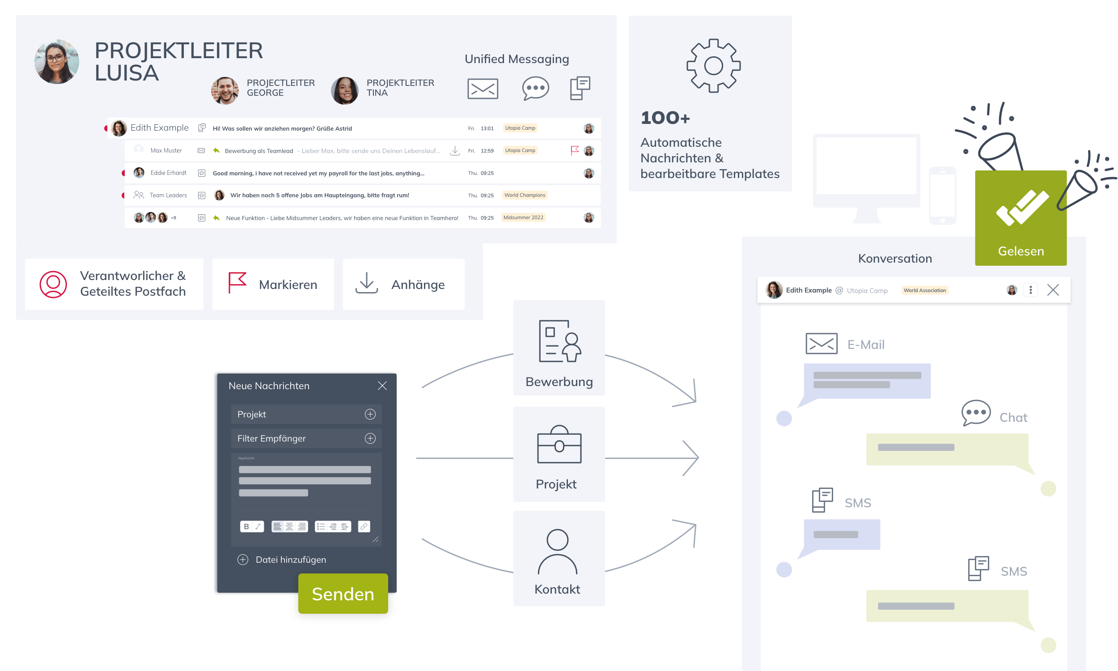Viewport: 1118px width, 671px height.
Task: Close the Edith Example conversation
Action: (x=1052, y=289)
